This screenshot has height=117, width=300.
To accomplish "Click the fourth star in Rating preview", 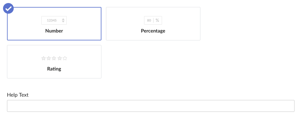I will [59, 58].
